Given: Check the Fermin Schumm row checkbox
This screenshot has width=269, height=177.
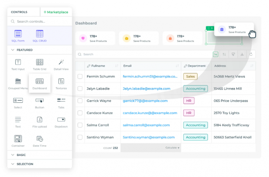Looking at the screenshot, I should [80, 77].
